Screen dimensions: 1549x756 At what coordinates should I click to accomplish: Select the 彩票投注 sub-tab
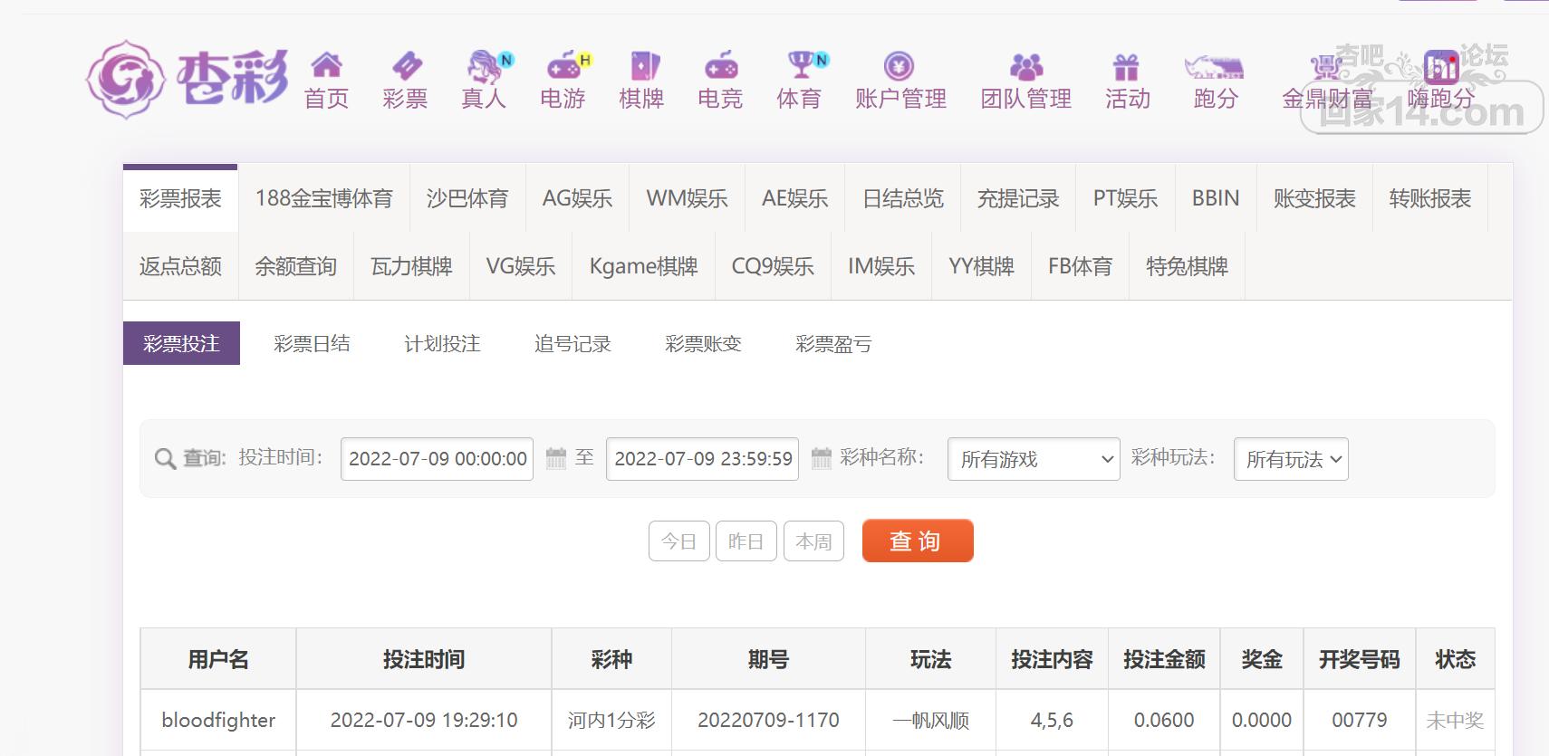[x=181, y=343]
